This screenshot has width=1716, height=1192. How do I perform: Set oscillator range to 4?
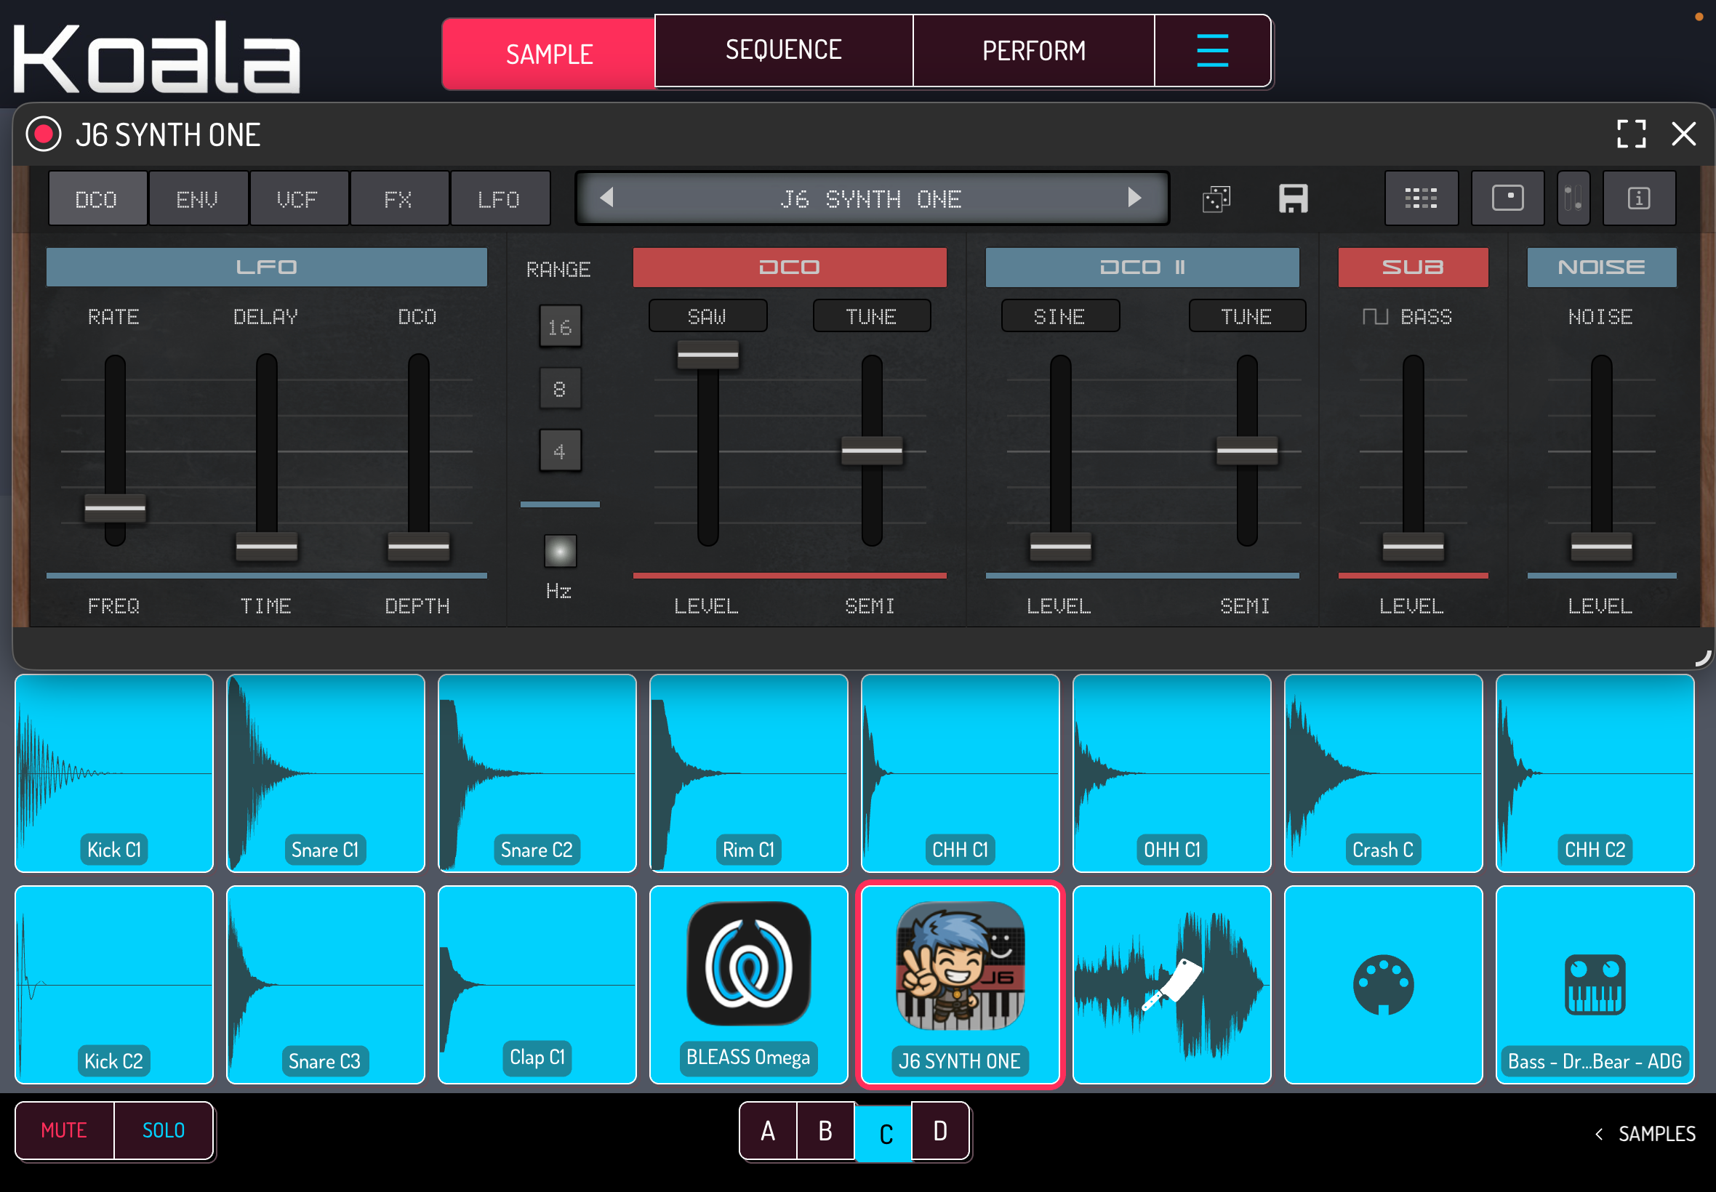(x=560, y=451)
